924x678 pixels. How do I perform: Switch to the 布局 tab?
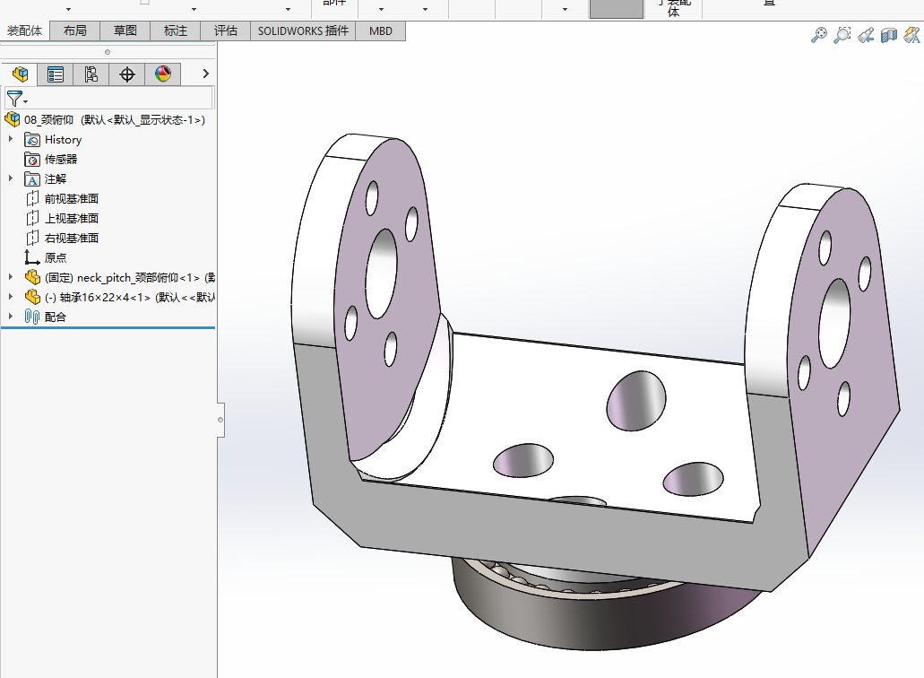click(75, 30)
